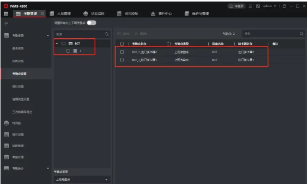Check the door 1 checkbox in tree

pos(68,51)
